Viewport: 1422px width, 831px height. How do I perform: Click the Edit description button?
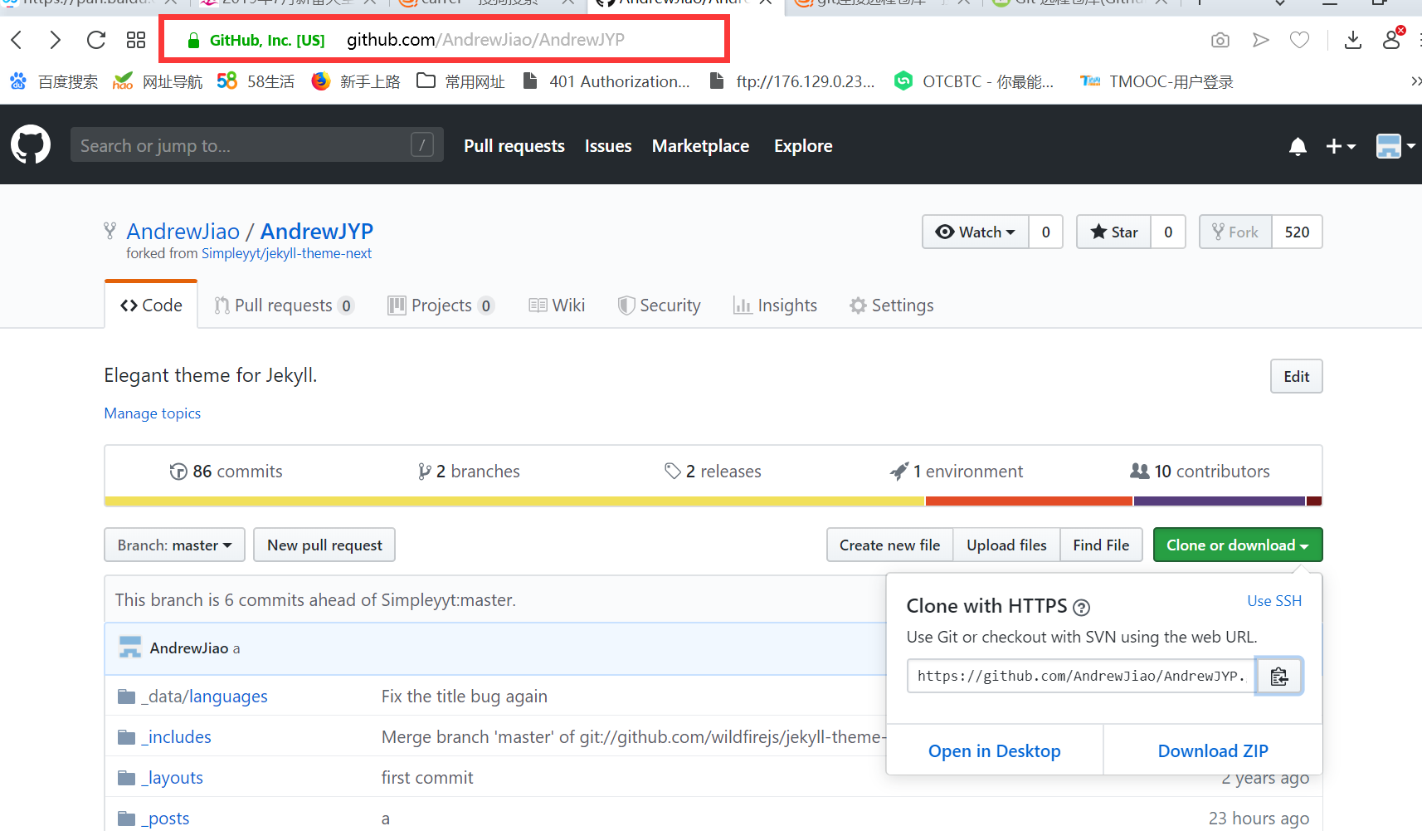tap(1296, 377)
